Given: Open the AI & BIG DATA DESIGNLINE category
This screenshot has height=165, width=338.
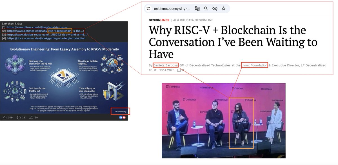Looking at the screenshot, I should click(193, 20).
